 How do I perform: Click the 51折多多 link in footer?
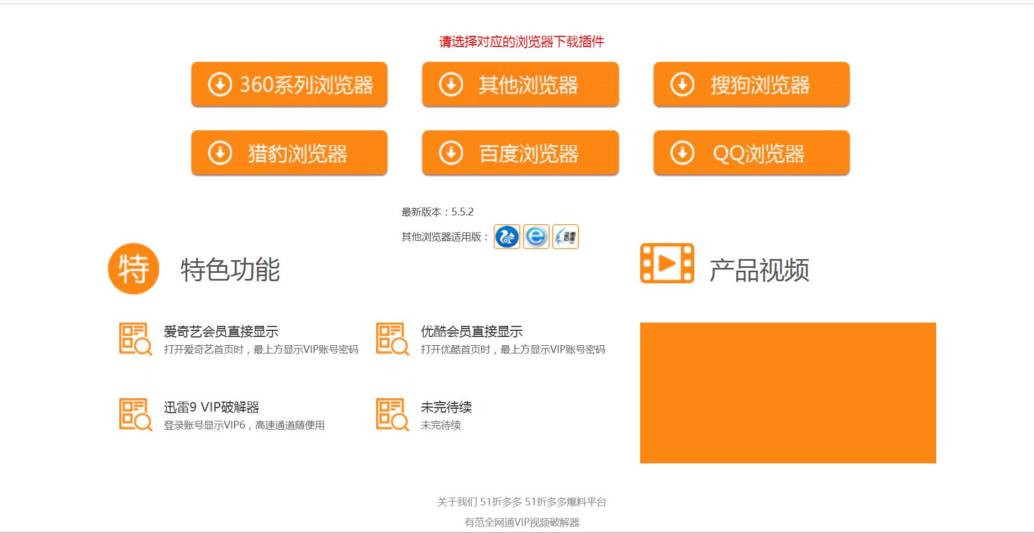click(x=501, y=503)
